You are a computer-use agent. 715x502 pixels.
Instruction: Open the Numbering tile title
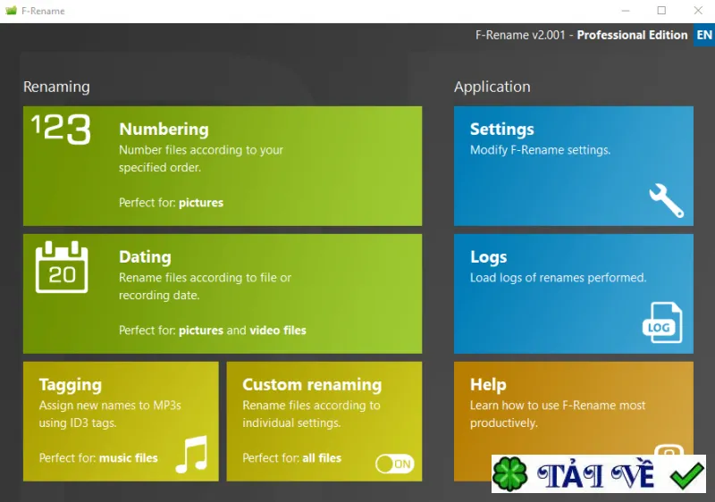pos(164,129)
